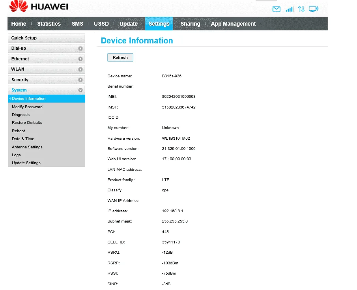Image resolution: width=357 pixels, height=290 pixels.
Task: Click the Ethernet menu label
Action: tap(20, 59)
